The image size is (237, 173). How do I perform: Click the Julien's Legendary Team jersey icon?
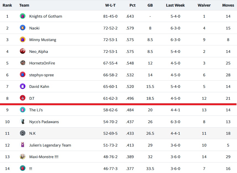click(x=23, y=145)
